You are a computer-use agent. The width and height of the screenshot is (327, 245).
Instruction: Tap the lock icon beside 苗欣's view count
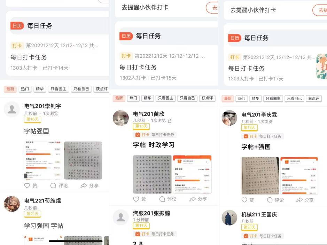pyautogui.click(x=170, y=121)
